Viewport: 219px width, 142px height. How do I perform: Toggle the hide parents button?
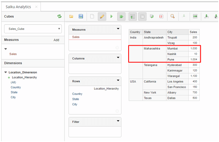pyautogui.click(x=133, y=17)
